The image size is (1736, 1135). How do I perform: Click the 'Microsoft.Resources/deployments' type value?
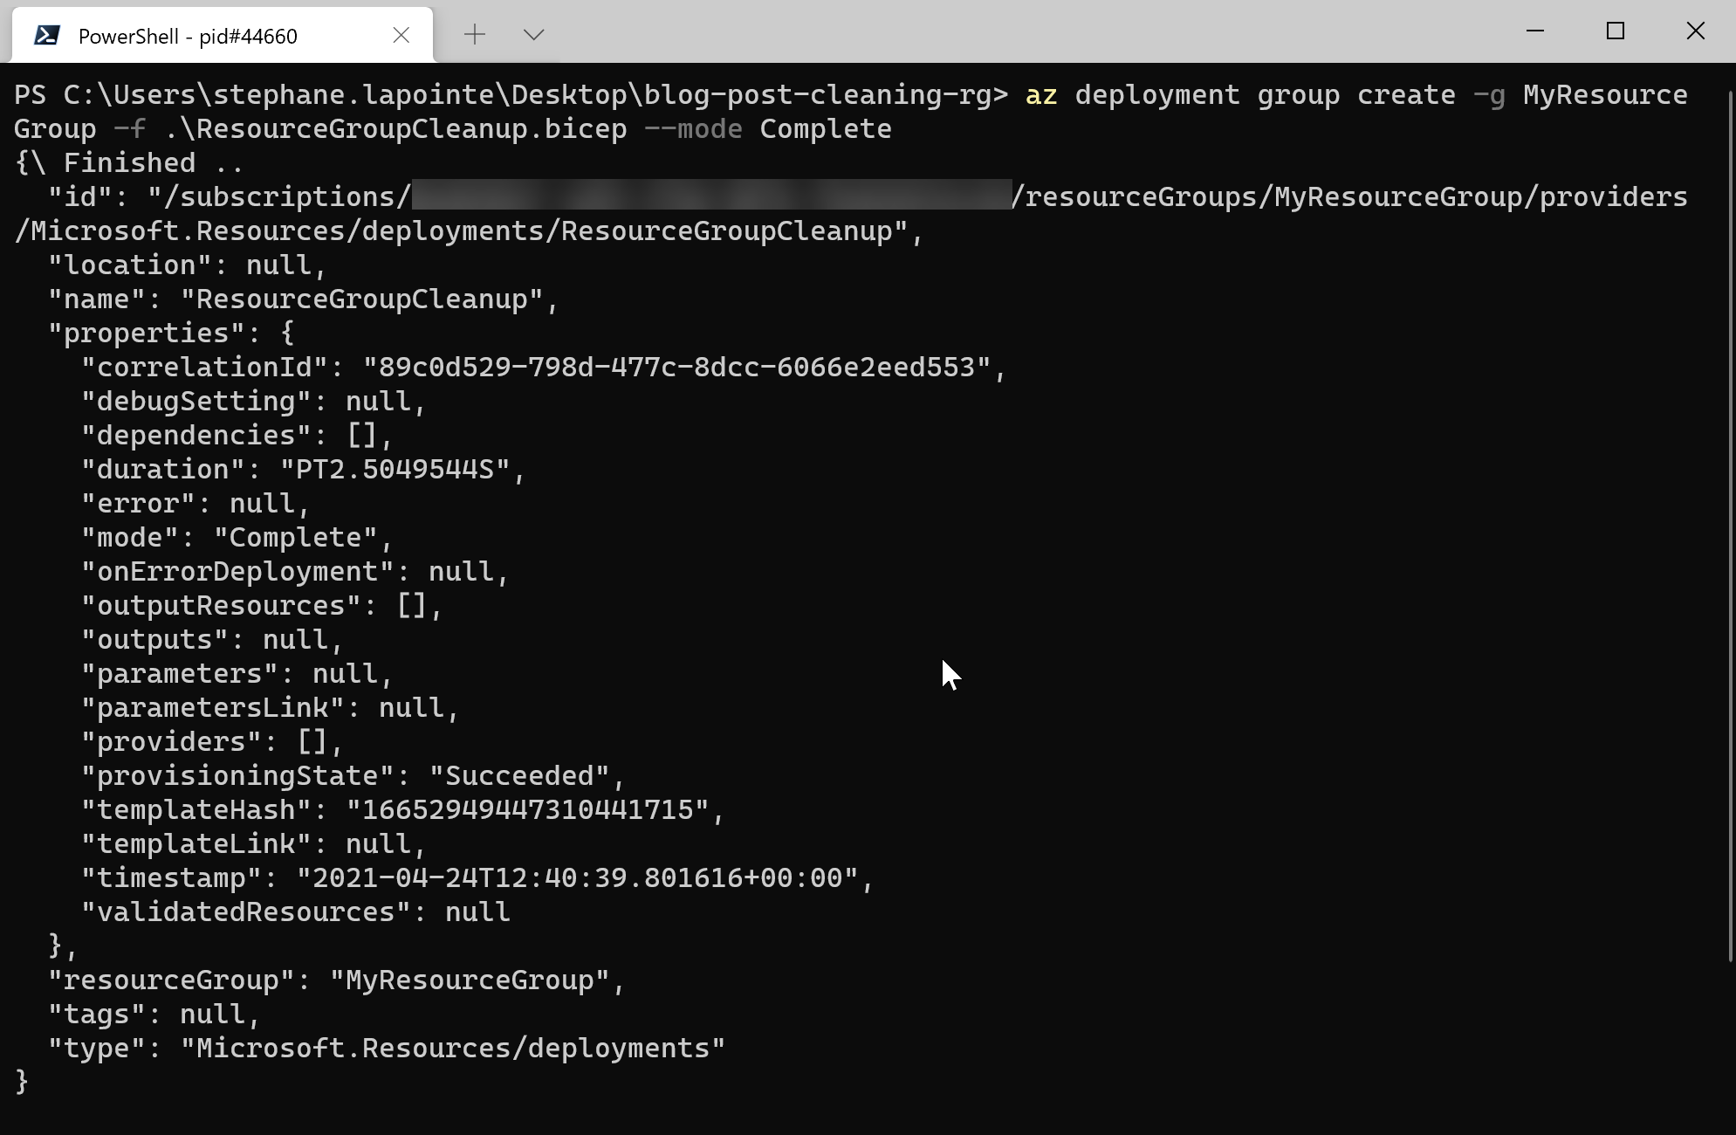451,1048
